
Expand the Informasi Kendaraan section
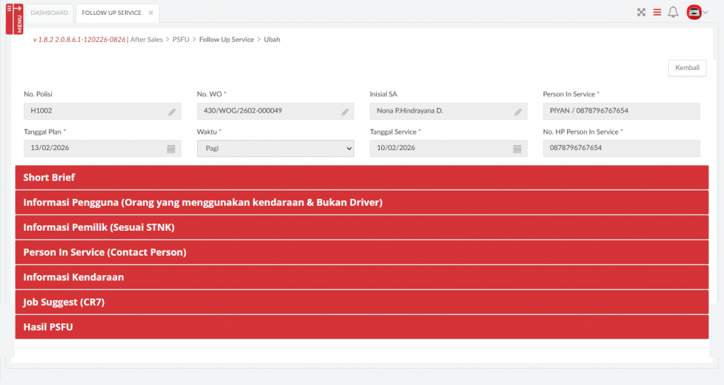tap(361, 277)
